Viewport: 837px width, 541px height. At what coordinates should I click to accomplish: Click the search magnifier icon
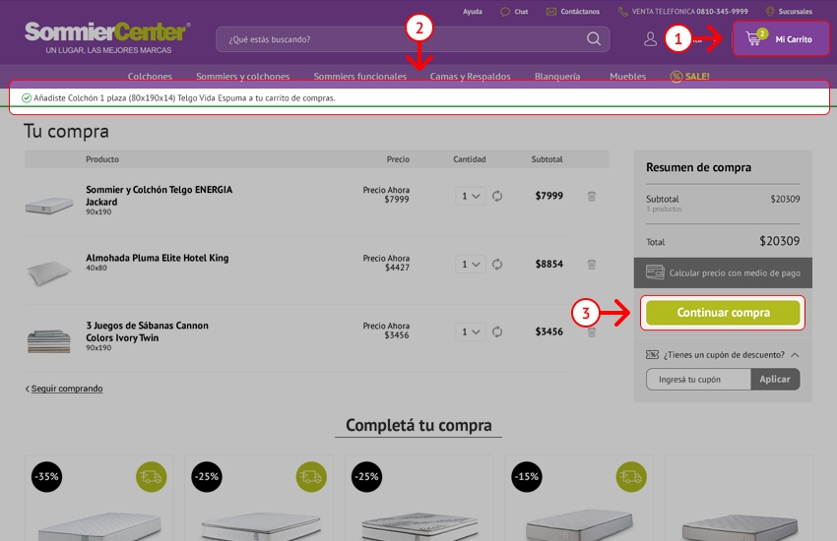(594, 39)
